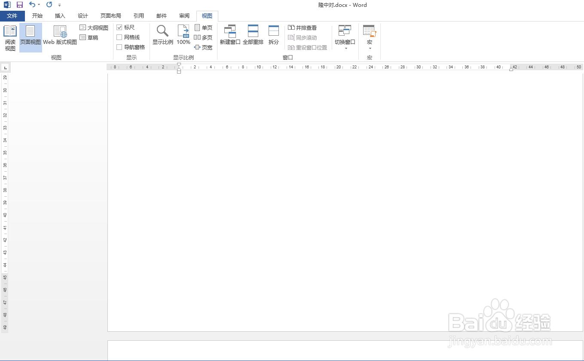
Task: Save the document with the floppy disk icon
Action: click(x=20, y=5)
